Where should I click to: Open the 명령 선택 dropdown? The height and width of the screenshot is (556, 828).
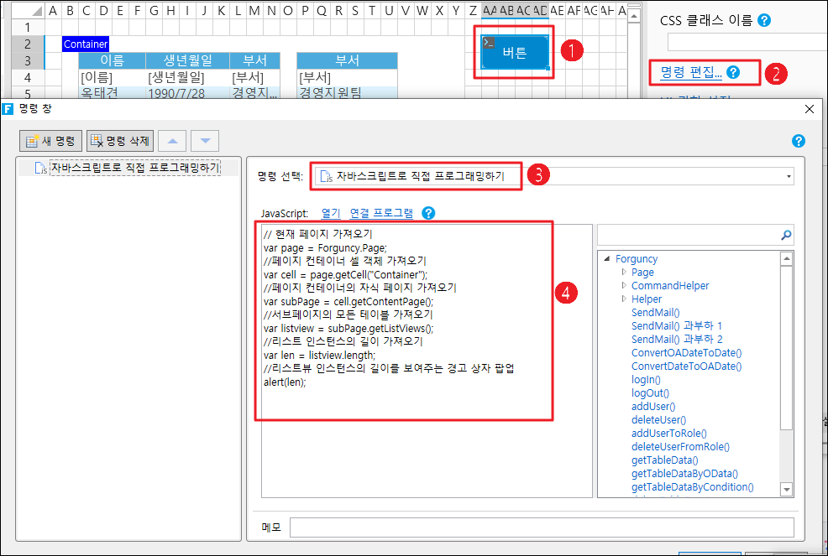tap(789, 176)
